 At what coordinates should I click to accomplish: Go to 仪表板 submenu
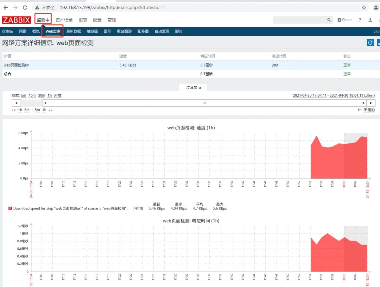pyautogui.click(x=8, y=31)
